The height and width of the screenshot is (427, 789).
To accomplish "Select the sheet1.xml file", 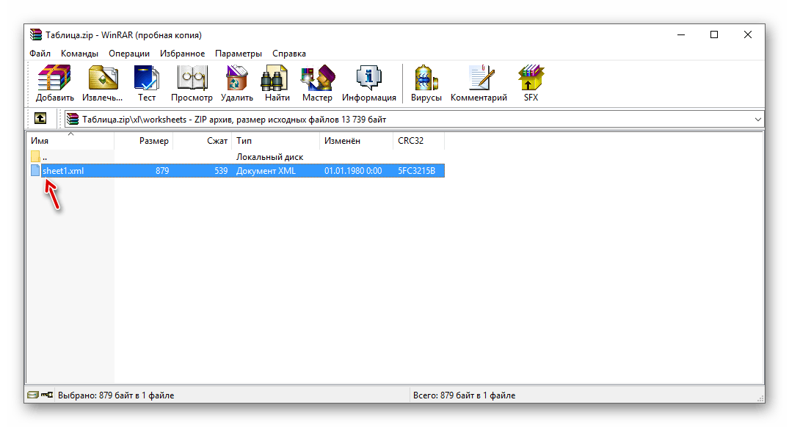I will click(63, 171).
